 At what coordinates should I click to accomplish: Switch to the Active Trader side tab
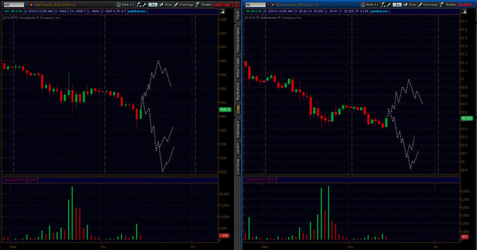[x=238, y=67]
